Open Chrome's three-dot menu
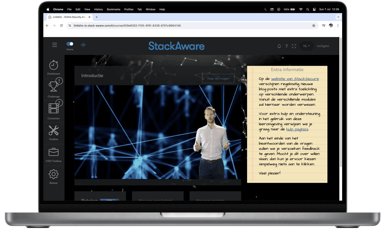Viewport: 385px width, 229px height. (338, 26)
